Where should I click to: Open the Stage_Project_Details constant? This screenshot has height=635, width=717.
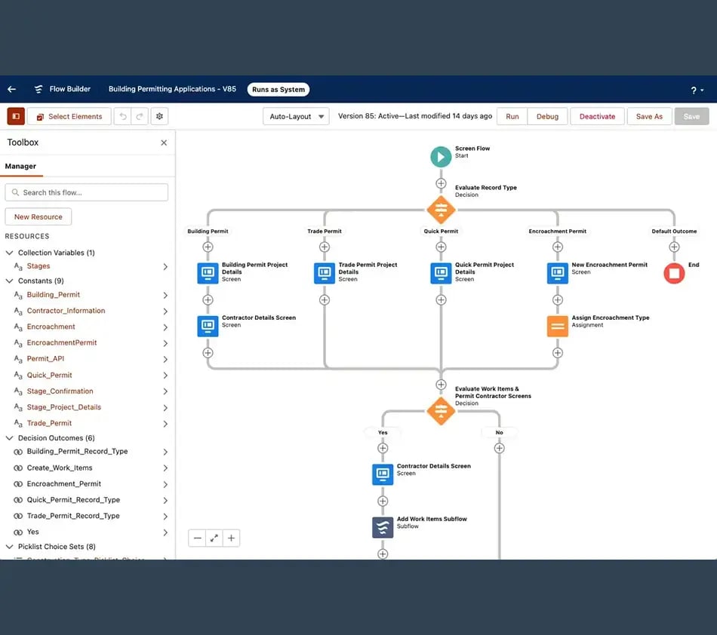[64, 407]
